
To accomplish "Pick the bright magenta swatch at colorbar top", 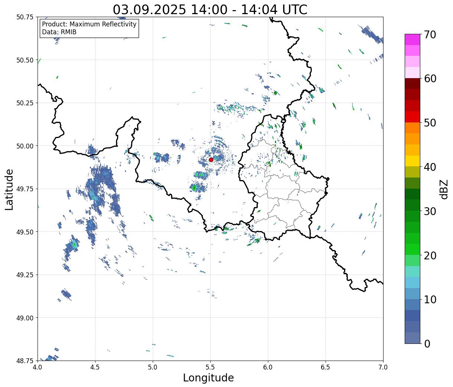I will [412, 39].
